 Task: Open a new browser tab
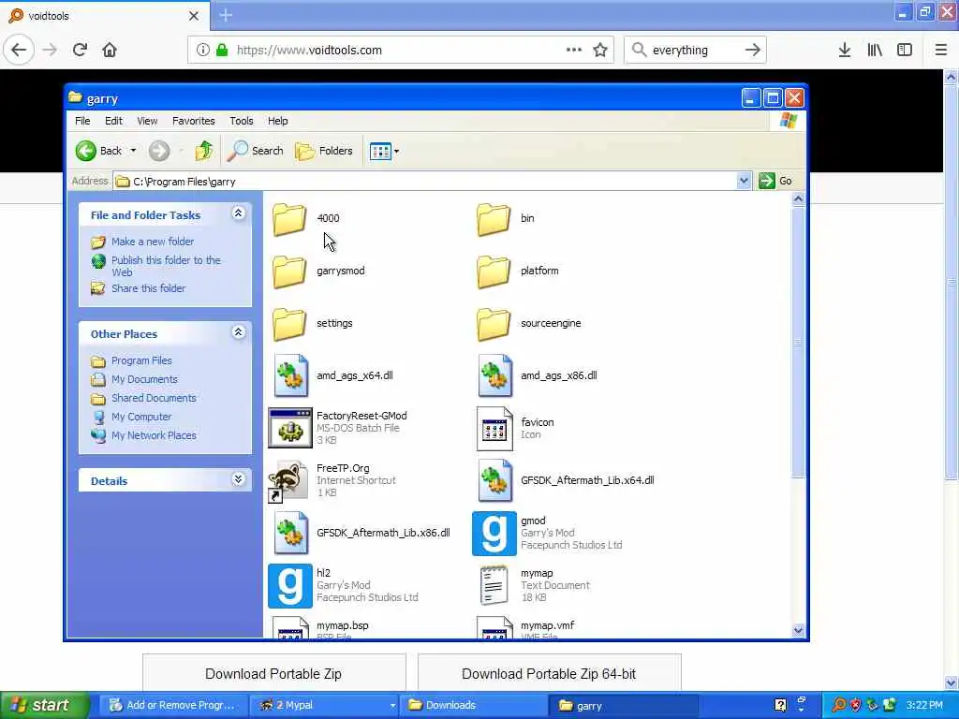[x=226, y=15]
